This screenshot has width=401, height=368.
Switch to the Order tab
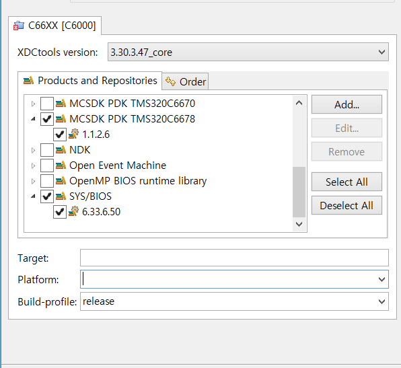(186, 82)
